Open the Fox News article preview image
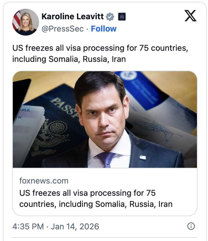This screenshot has width=208, height=241. pyautogui.click(x=105, y=119)
